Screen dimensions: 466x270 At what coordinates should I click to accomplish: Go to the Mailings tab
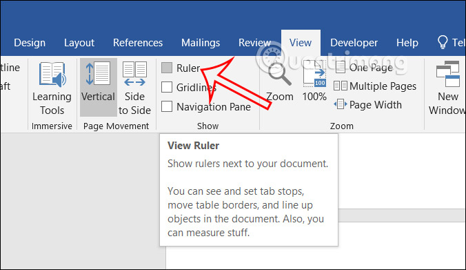point(201,43)
